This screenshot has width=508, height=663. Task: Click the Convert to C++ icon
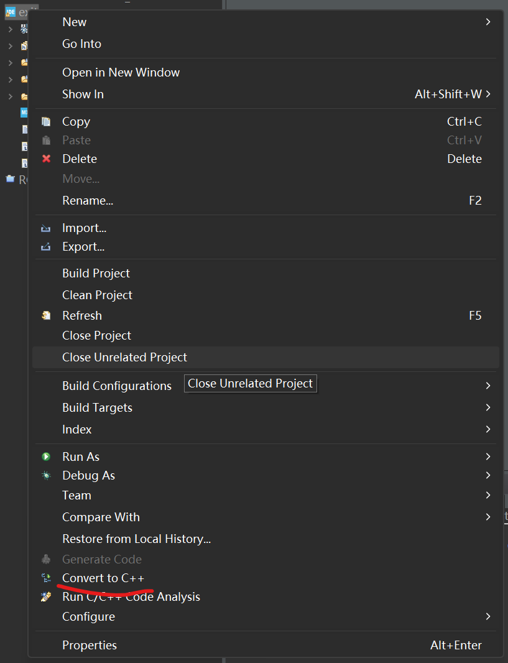pos(46,578)
